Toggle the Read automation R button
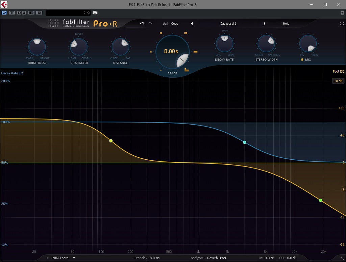The image size is (346, 262). (x=19, y=13)
